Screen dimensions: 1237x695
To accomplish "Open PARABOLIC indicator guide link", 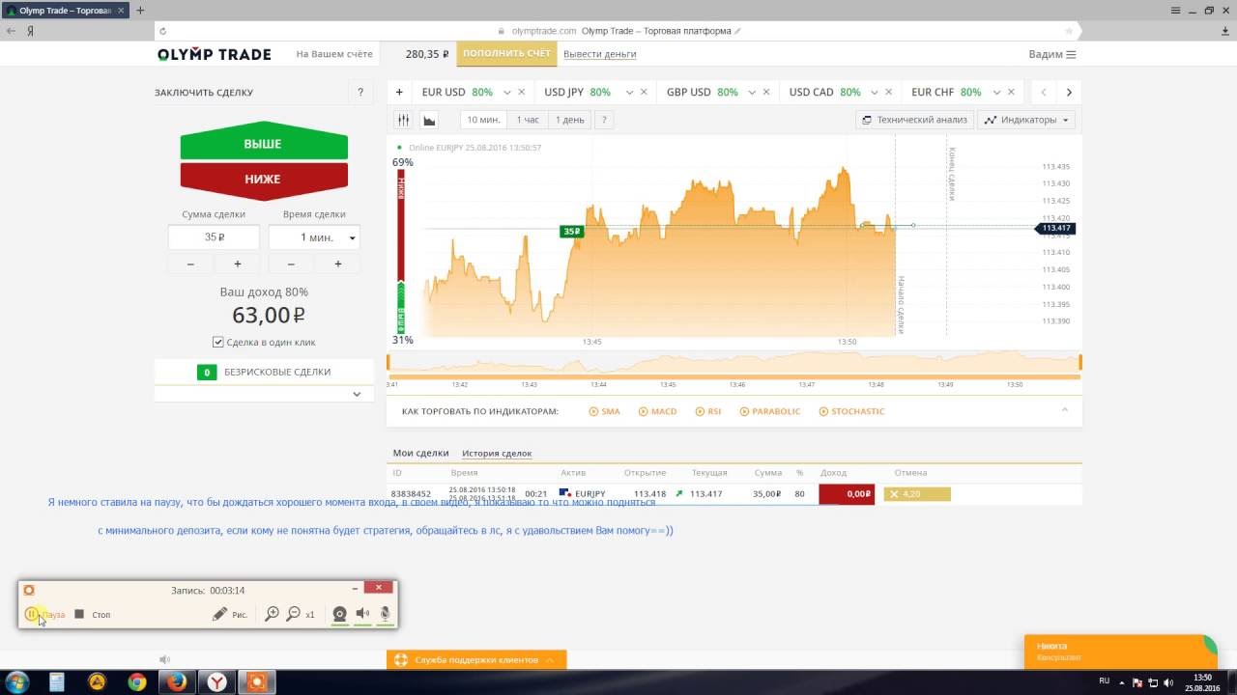I will point(770,411).
